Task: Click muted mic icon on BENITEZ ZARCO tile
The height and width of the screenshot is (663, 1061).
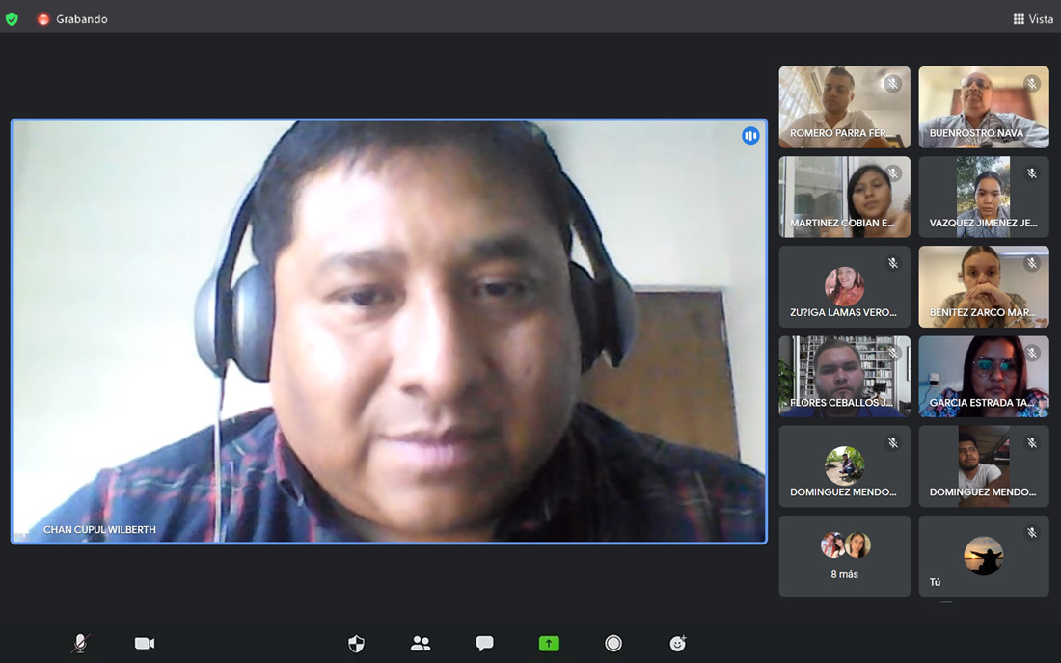Action: pos(1032,264)
